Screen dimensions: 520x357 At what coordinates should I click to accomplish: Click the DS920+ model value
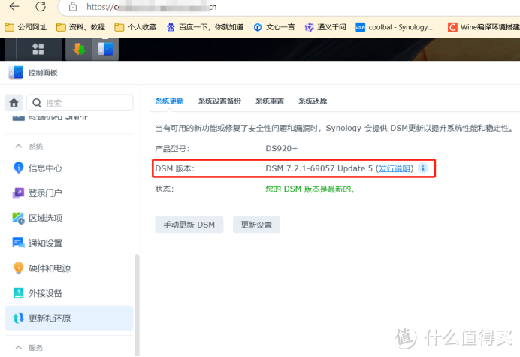tap(282, 148)
